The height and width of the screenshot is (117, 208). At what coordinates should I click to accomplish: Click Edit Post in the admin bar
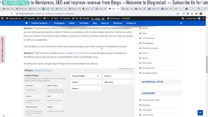coord(65,19)
